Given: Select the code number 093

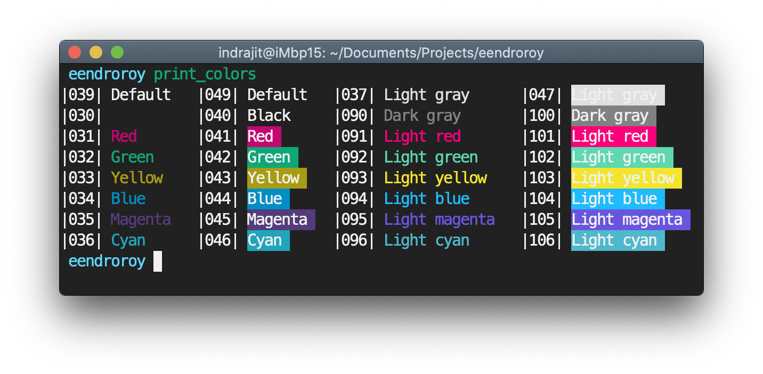Looking at the screenshot, I should (354, 178).
